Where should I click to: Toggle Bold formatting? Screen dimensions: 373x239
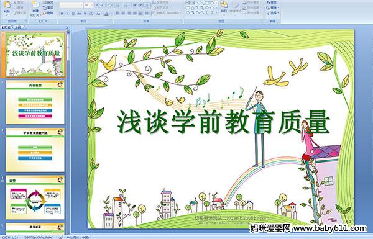(62, 14)
